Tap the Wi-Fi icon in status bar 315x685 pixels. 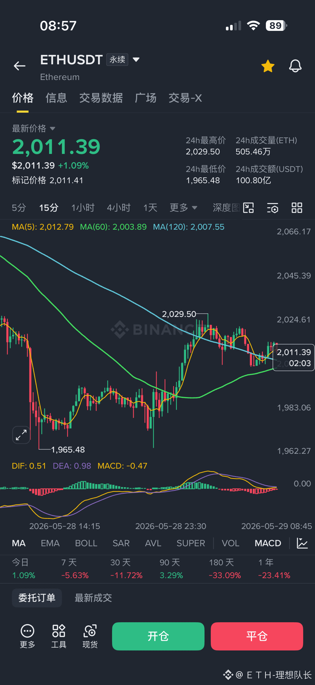tap(253, 25)
